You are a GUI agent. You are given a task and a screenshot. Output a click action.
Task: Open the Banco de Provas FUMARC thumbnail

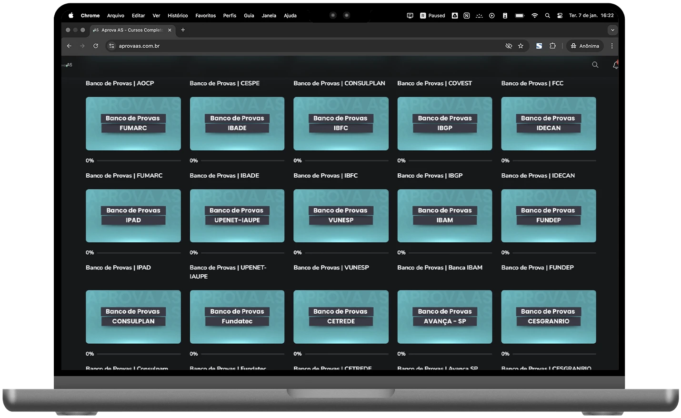133,124
